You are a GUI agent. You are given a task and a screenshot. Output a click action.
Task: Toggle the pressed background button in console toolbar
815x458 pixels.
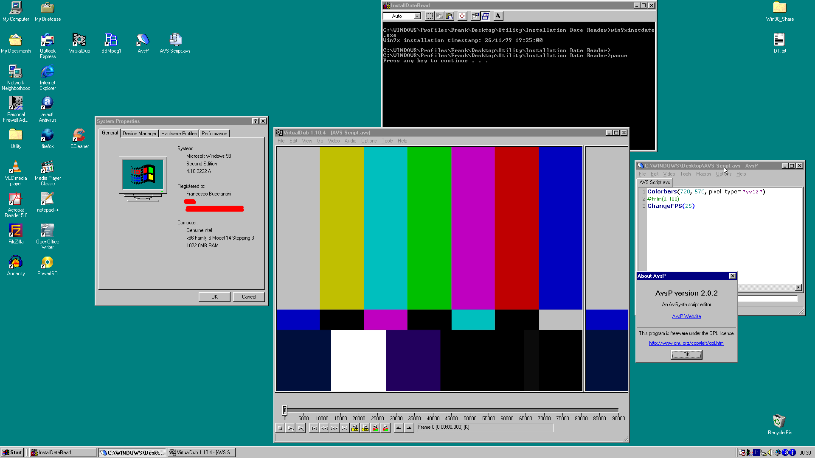click(485, 16)
